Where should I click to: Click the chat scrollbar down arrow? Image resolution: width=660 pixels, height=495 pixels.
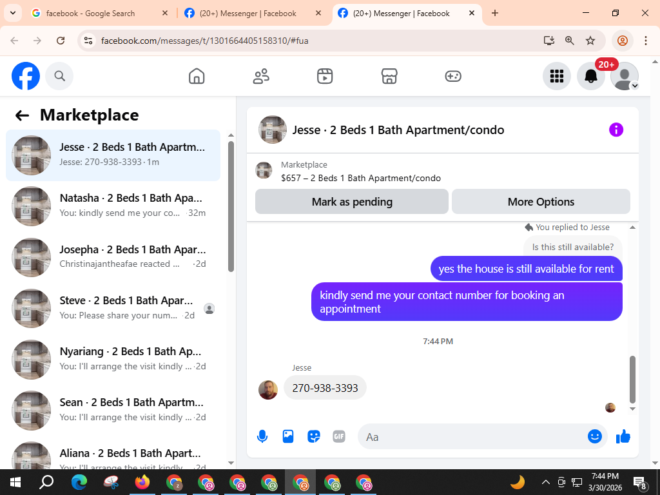tap(632, 409)
